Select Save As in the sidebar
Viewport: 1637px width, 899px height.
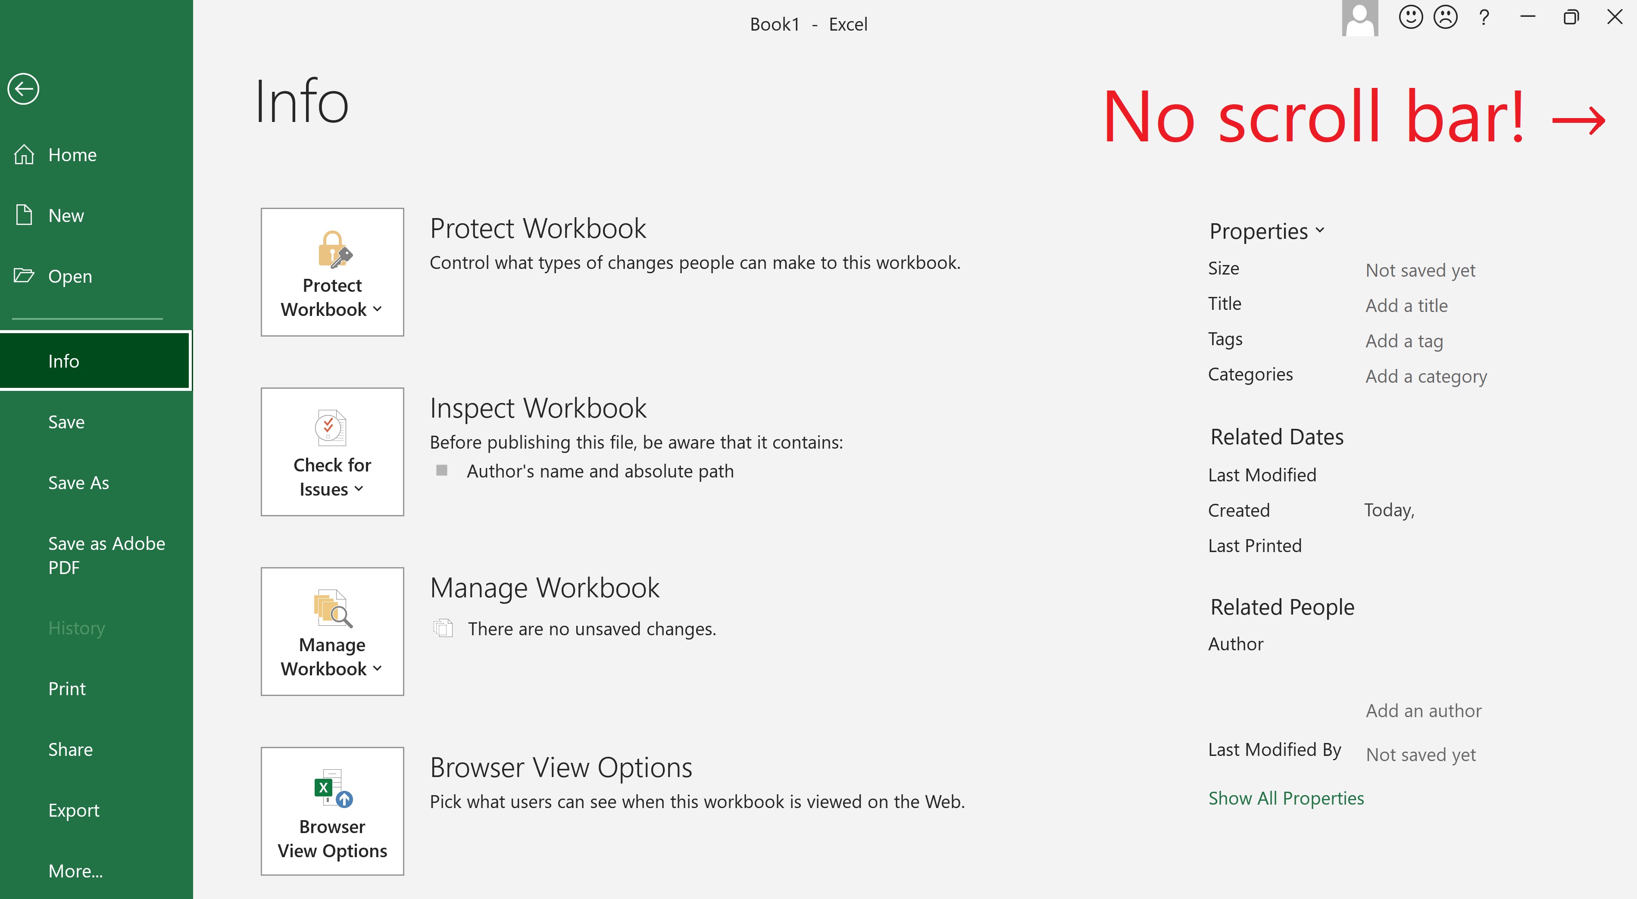pos(79,483)
